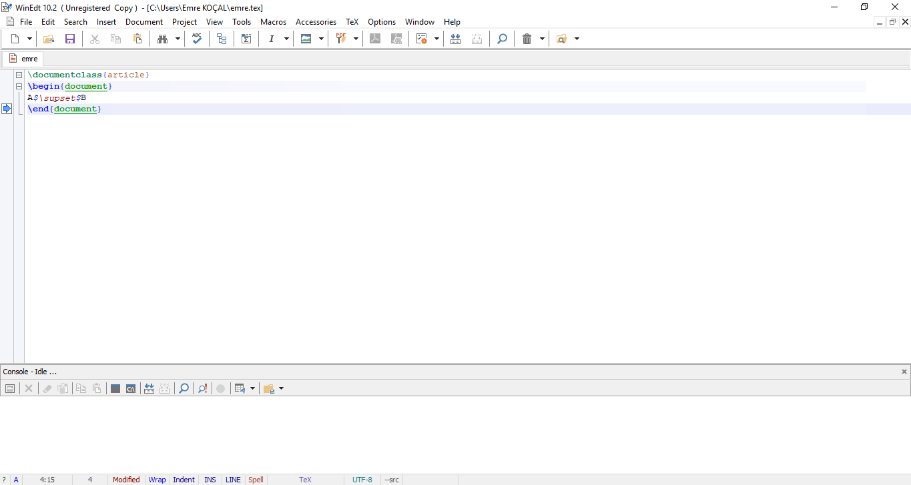911x485 pixels.
Task: Click the gather icon with blue down arrows
Action: (x=455, y=39)
